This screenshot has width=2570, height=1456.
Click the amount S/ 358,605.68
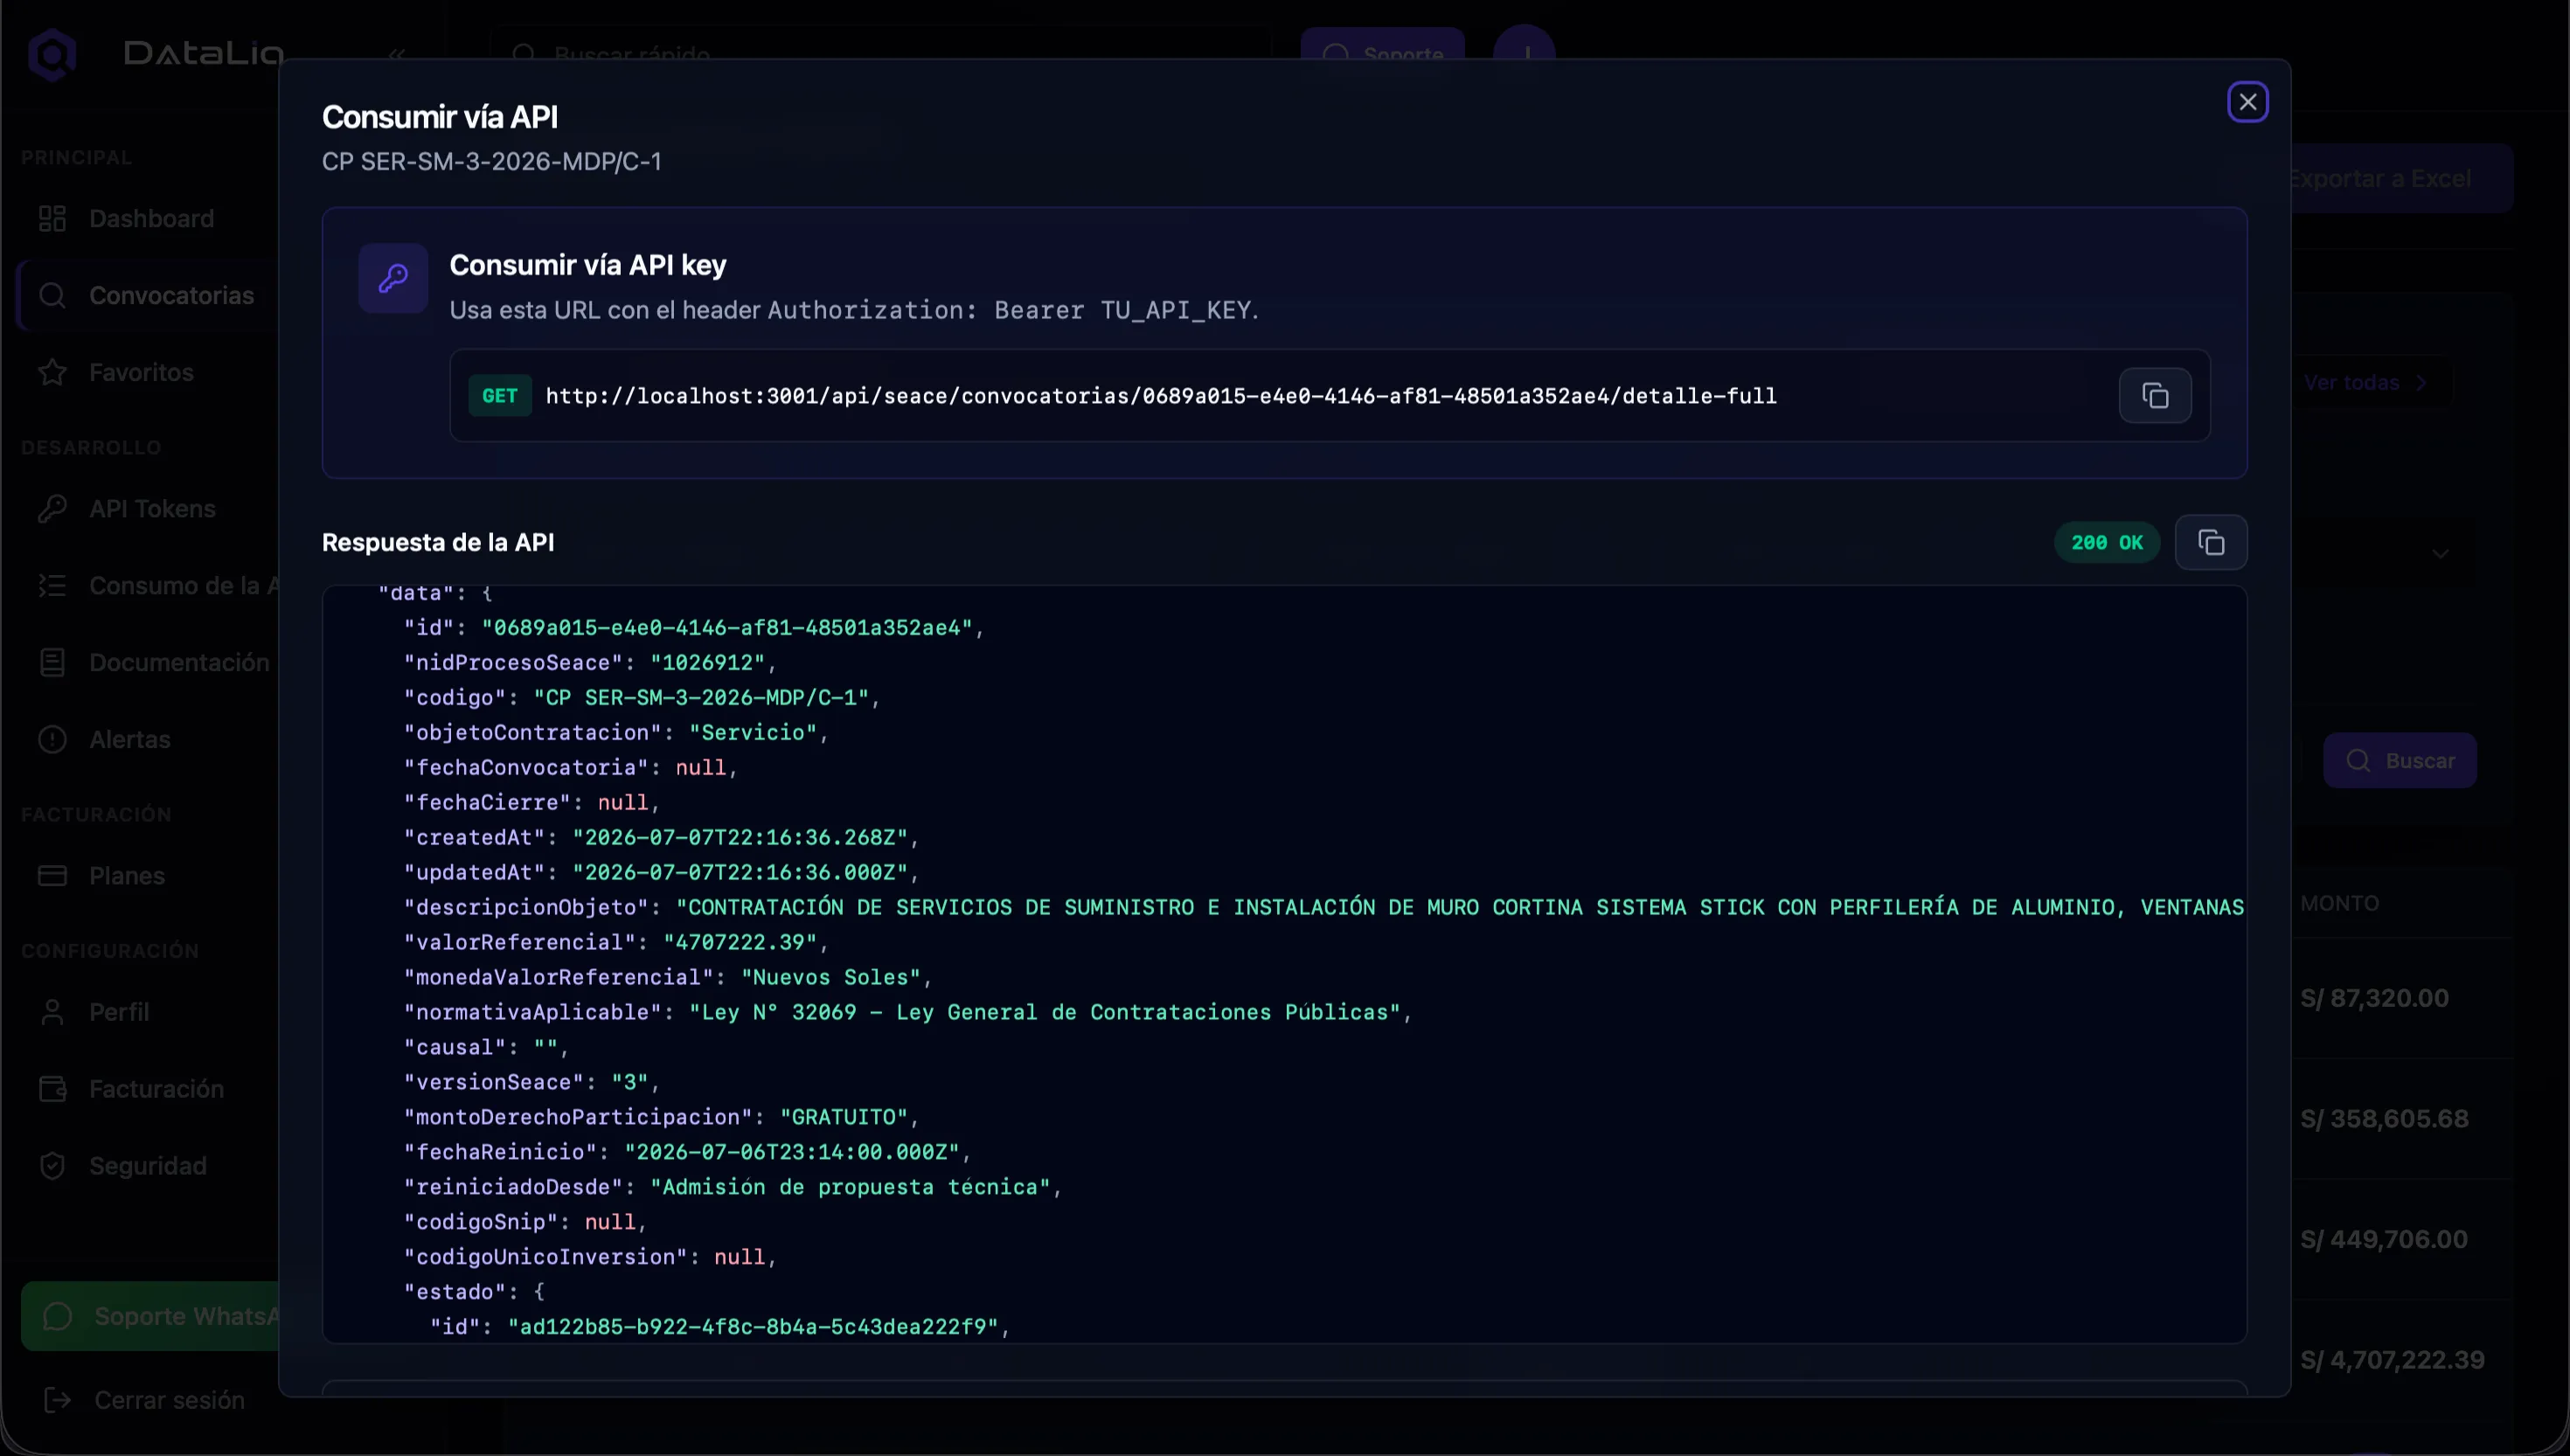tap(2384, 1119)
